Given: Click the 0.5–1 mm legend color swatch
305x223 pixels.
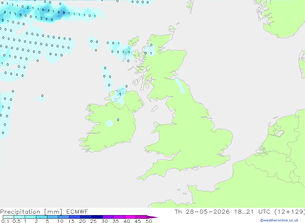Looking at the screenshot, I should coord(19,217).
